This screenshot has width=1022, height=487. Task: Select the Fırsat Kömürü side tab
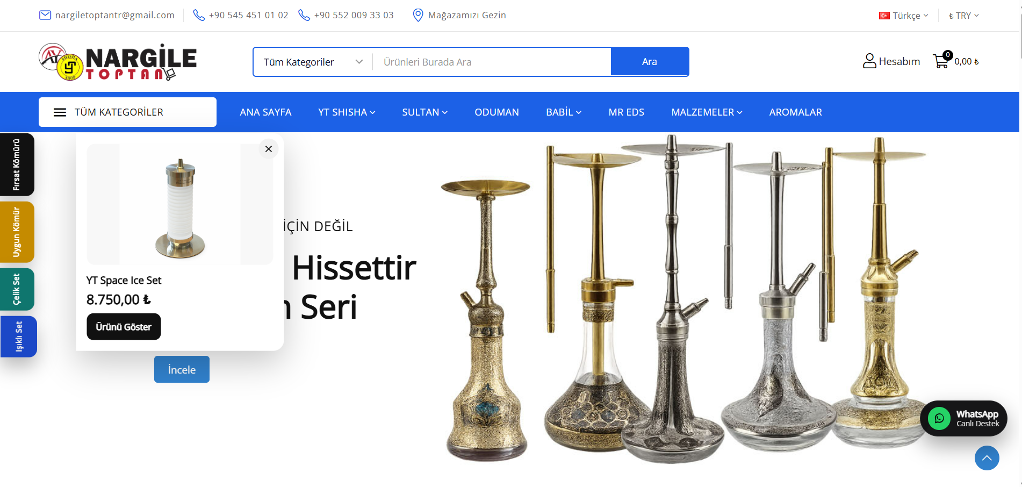point(17,164)
